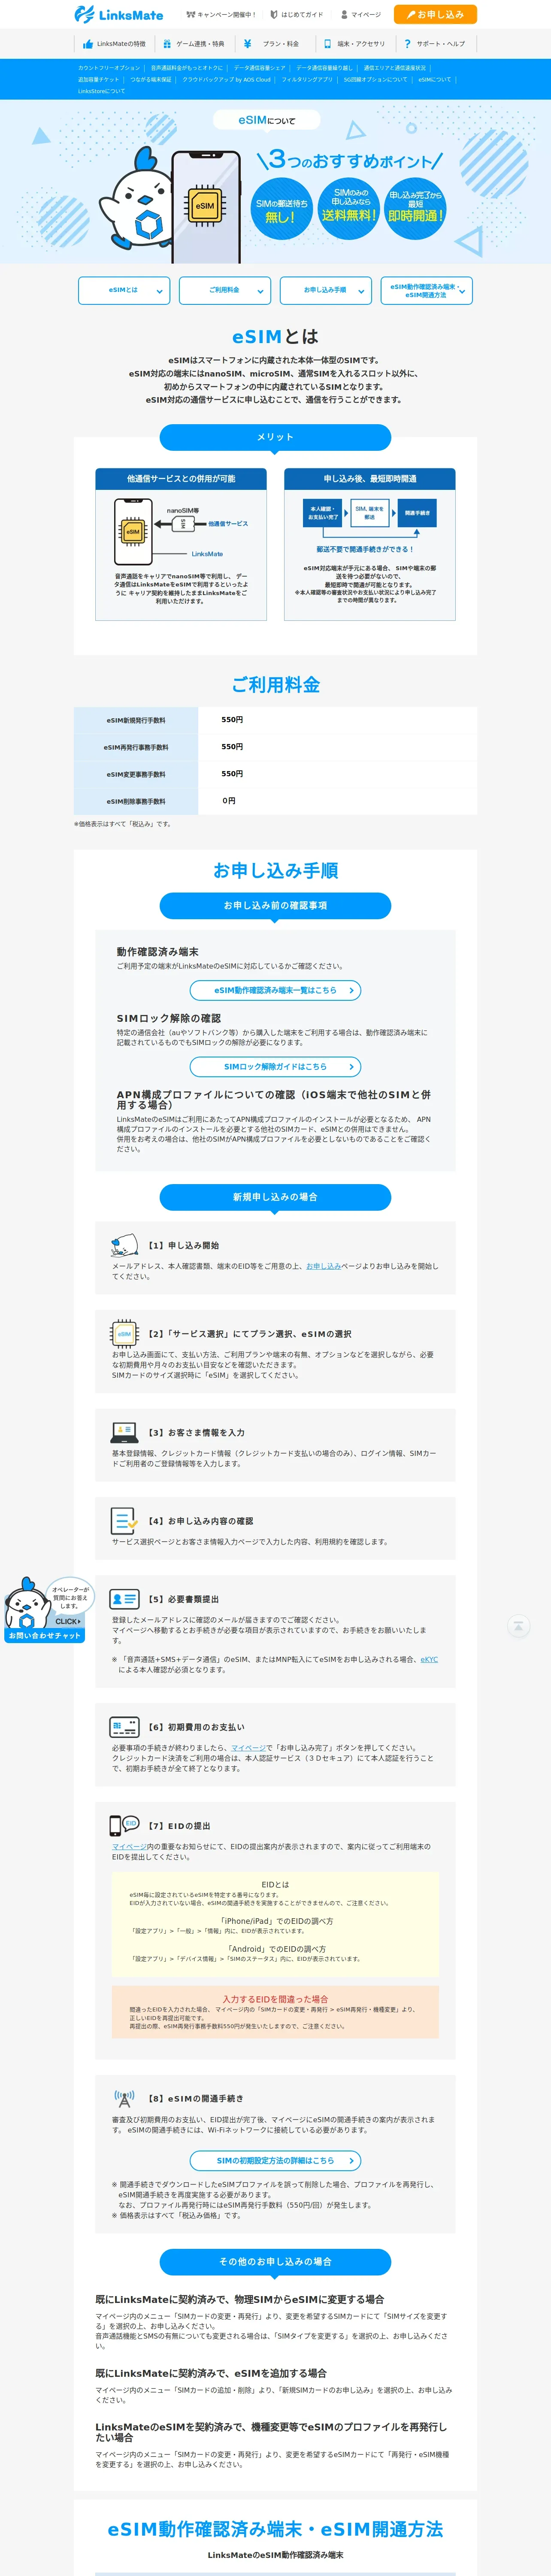Click the '0円' value for eSIM削除事務手数料
This screenshot has height=2576, width=551.
(x=229, y=801)
